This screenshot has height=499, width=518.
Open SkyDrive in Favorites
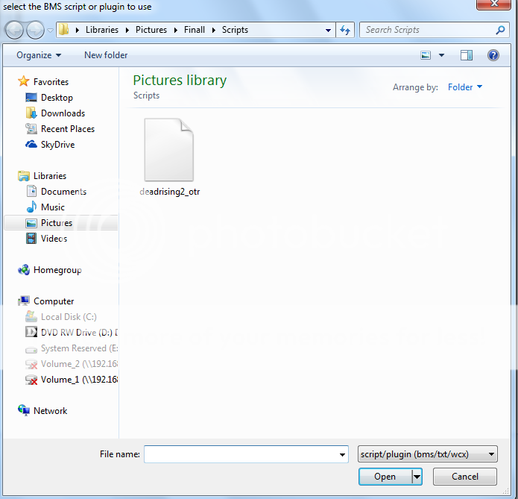click(57, 145)
